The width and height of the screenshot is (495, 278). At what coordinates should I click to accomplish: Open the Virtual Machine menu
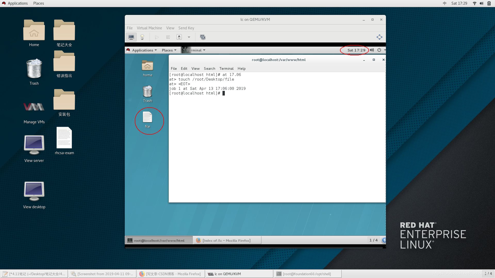[149, 28]
